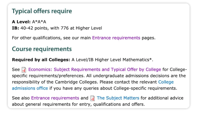Click the Please contact the relevant text
The image size is (198, 113).
click(x=128, y=82)
